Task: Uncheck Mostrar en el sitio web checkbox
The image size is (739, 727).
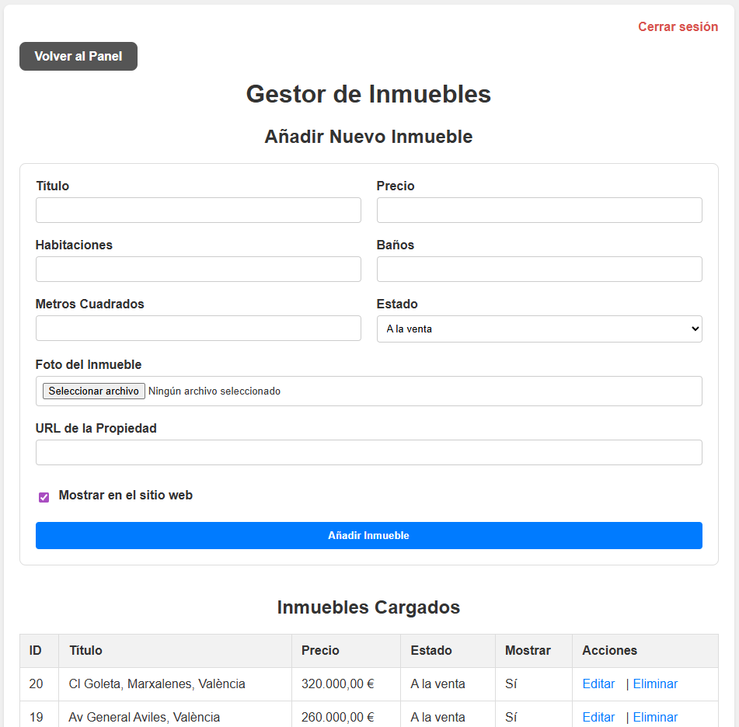Action: pos(44,497)
